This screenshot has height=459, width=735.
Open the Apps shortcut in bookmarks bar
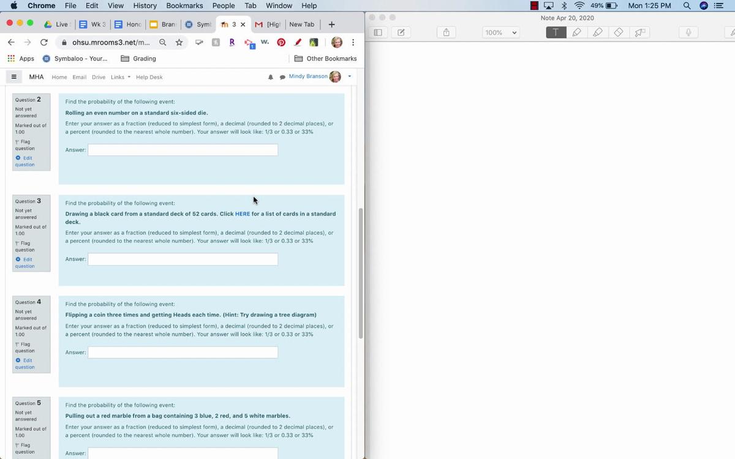click(x=21, y=59)
